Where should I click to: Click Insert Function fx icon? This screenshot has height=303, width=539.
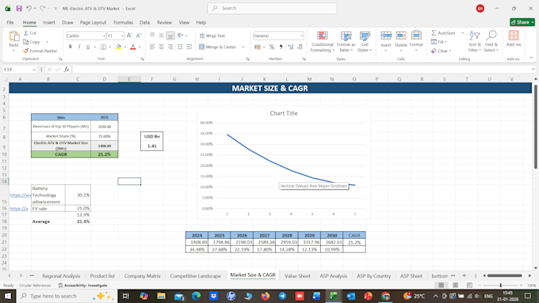[67, 70]
